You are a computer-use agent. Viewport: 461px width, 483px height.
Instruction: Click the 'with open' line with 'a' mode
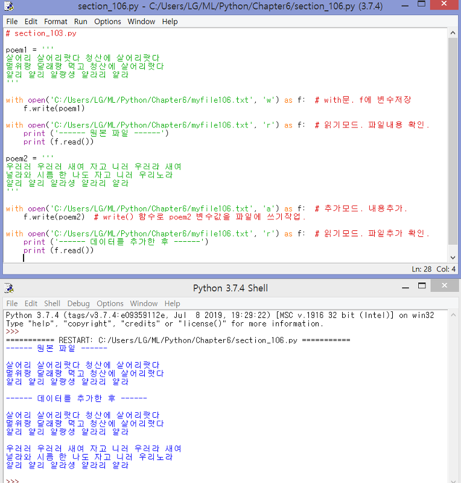click(207, 209)
